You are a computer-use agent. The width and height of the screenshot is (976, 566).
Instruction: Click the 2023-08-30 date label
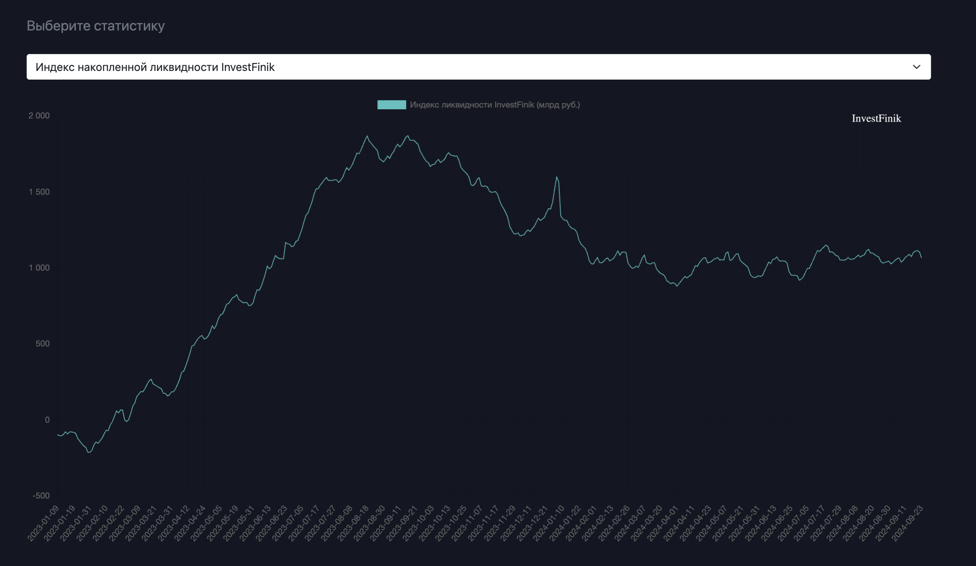[x=369, y=523]
